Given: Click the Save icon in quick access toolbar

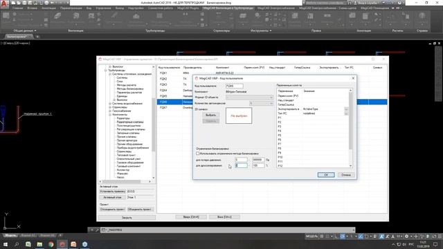Looking at the screenshot, I should pos(25,3).
